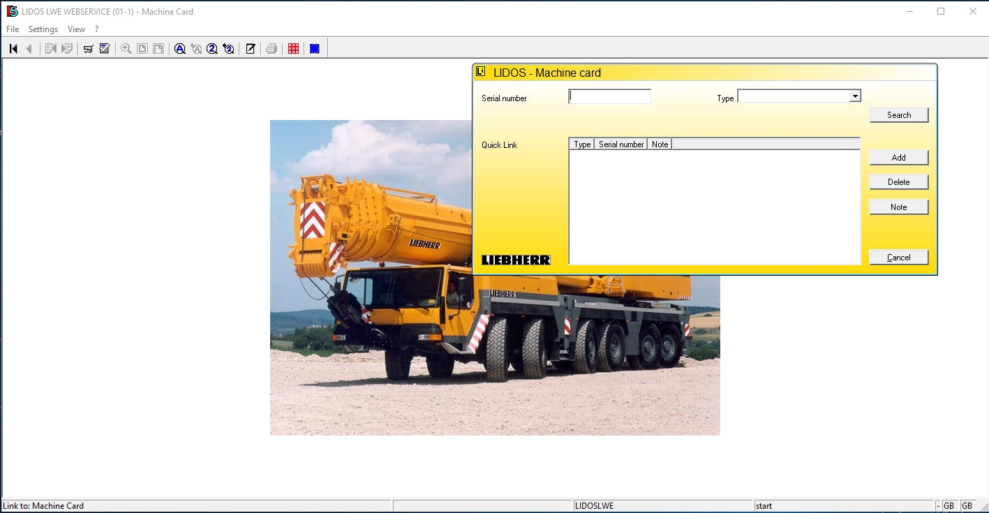
Task: Open the ? help menu
Action: tap(97, 29)
